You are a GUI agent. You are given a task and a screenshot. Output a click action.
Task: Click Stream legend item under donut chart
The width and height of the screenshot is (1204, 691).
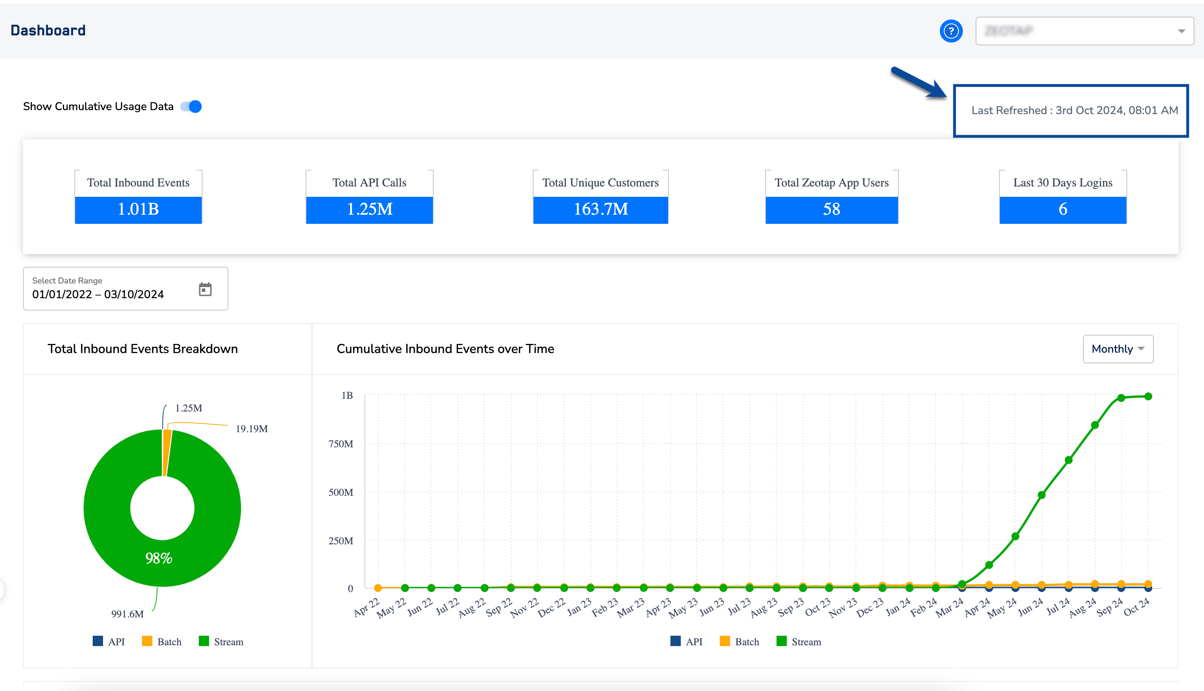pos(221,642)
